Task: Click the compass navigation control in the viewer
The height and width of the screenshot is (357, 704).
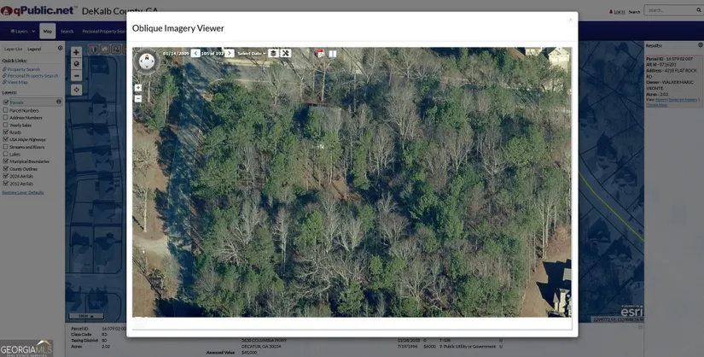Action: click(x=147, y=61)
